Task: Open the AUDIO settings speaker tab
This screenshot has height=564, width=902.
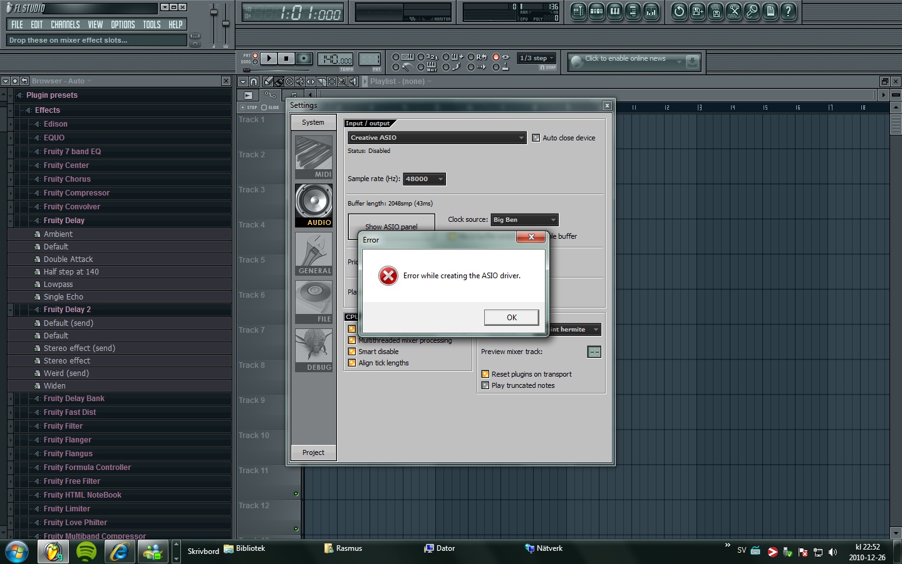Action: (314, 205)
